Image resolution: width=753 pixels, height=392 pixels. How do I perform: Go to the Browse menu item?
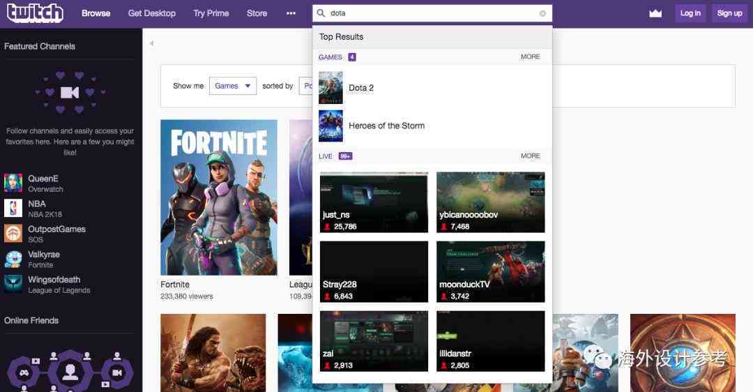96,13
